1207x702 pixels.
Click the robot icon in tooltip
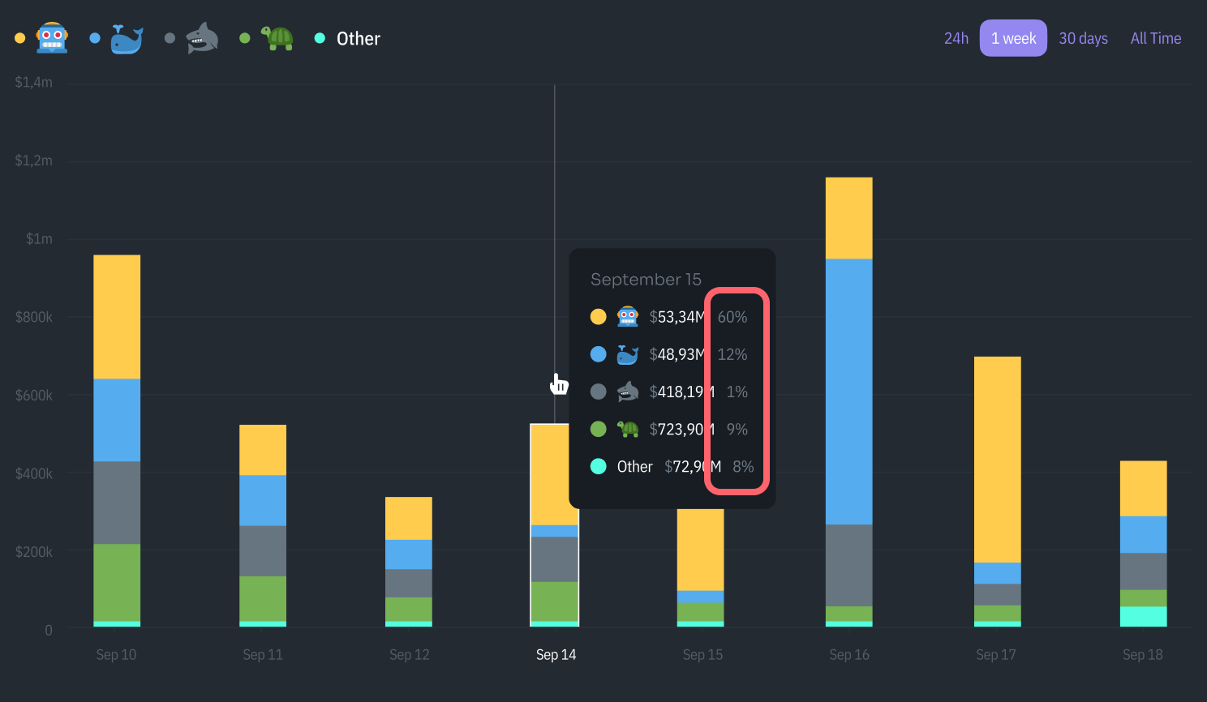[x=628, y=316]
